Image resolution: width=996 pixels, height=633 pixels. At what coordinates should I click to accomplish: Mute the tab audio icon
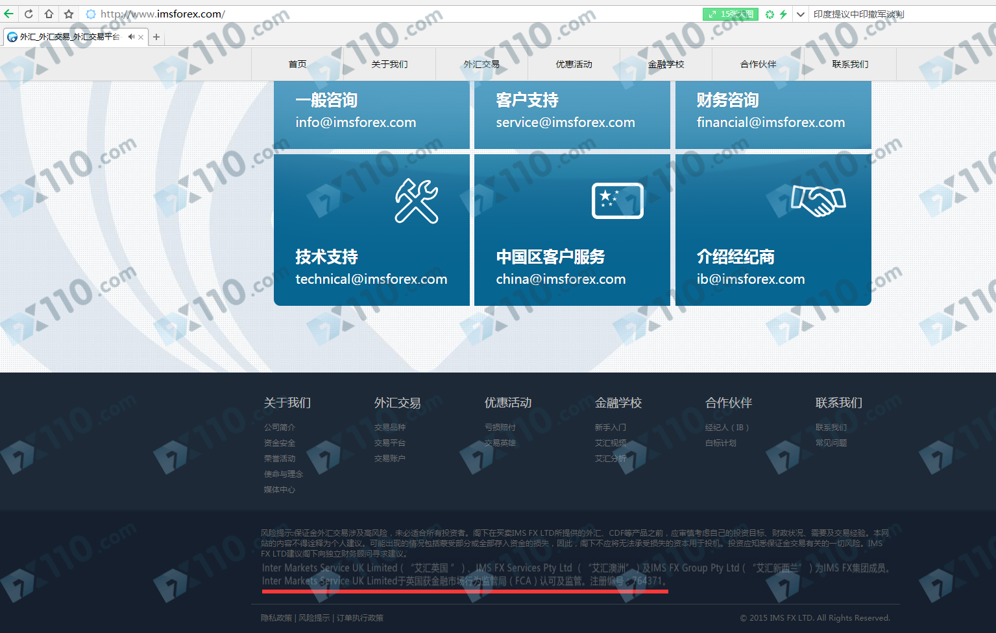[131, 37]
